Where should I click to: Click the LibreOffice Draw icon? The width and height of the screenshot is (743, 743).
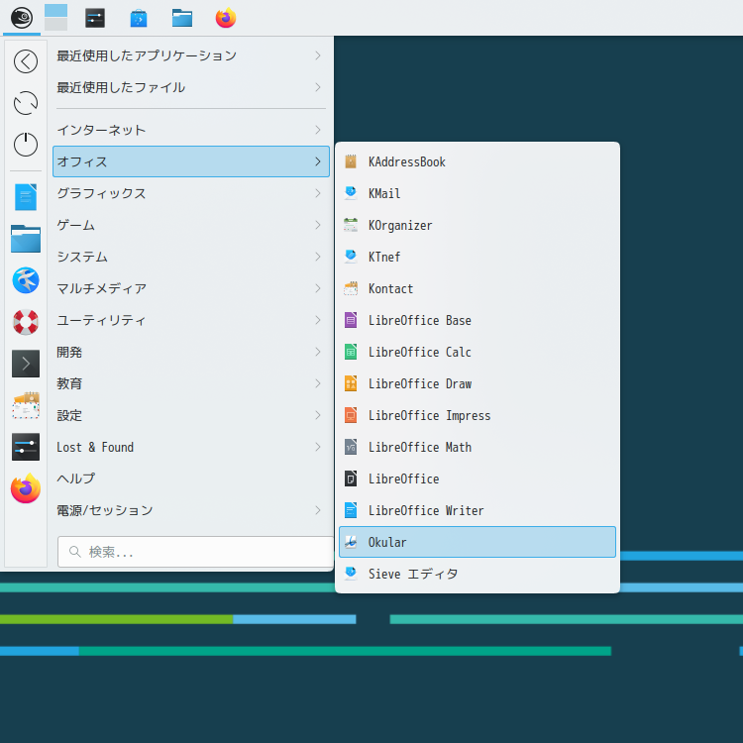(351, 383)
